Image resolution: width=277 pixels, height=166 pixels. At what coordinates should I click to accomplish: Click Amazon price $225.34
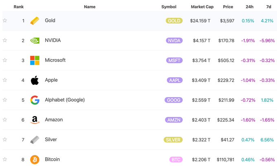[x=226, y=120]
